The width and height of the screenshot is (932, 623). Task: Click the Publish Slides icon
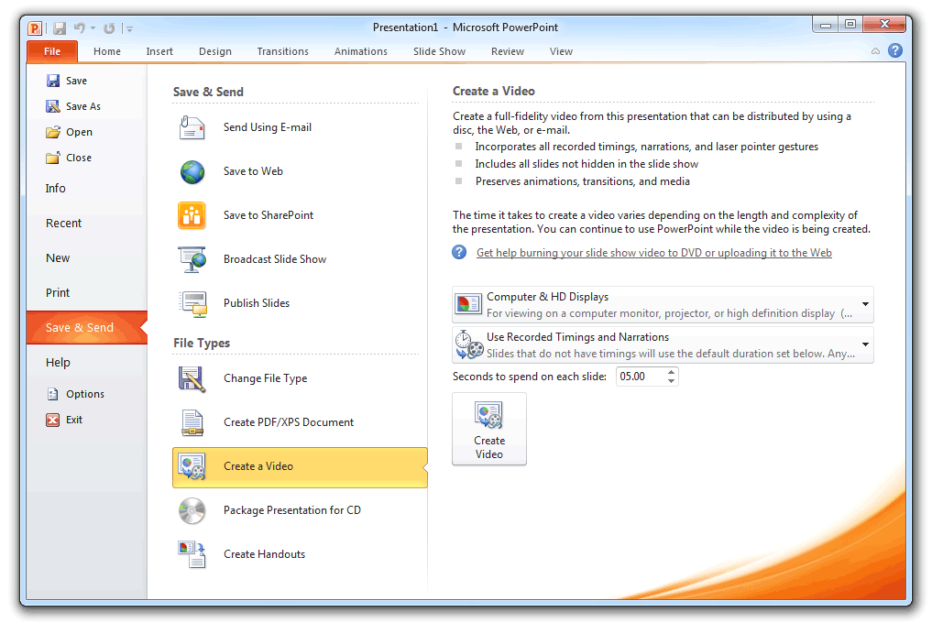coord(193,303)
